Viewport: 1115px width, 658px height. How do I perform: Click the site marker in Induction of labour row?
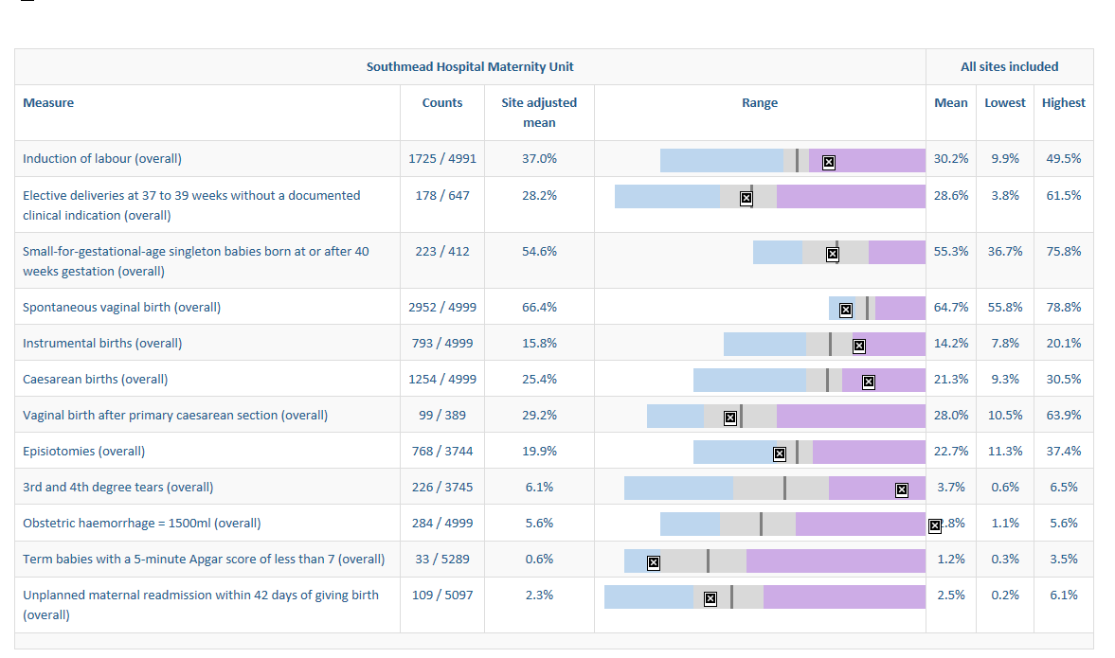828,162
